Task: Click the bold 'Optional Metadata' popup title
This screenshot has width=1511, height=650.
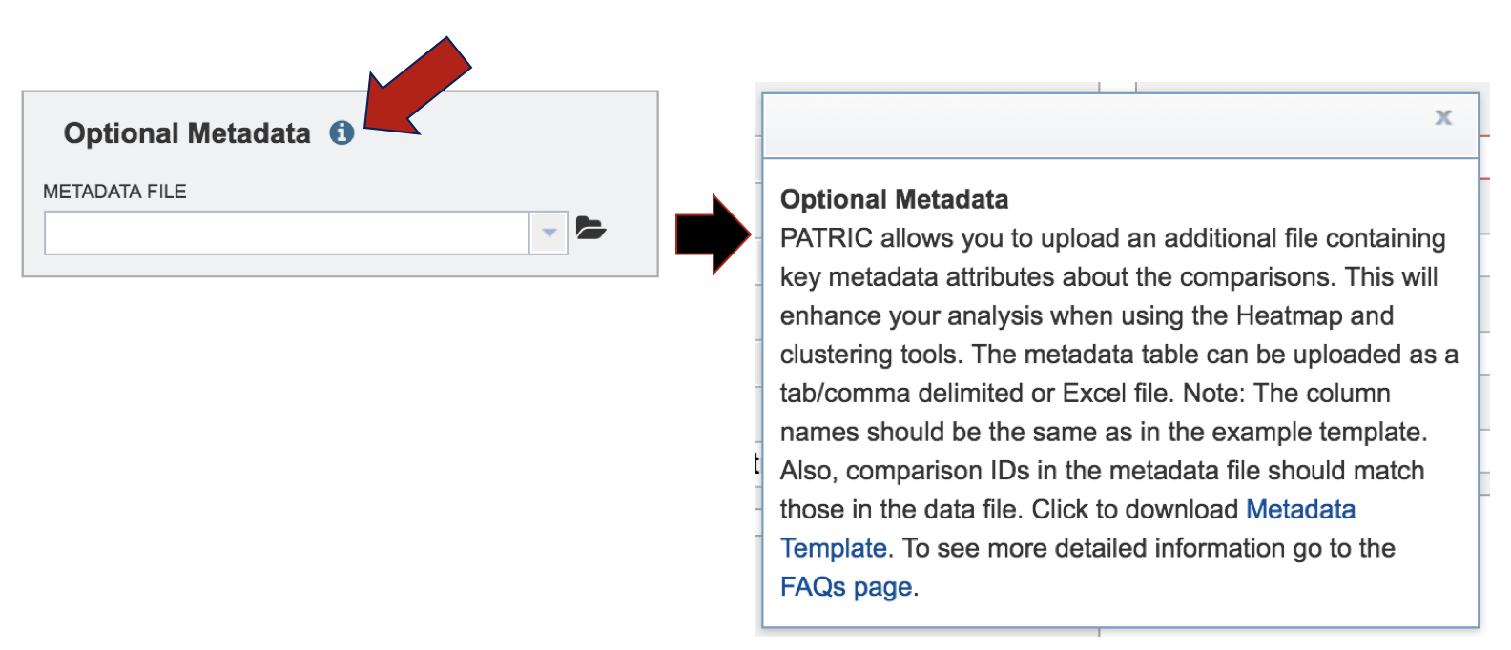Action: [894, 199]
